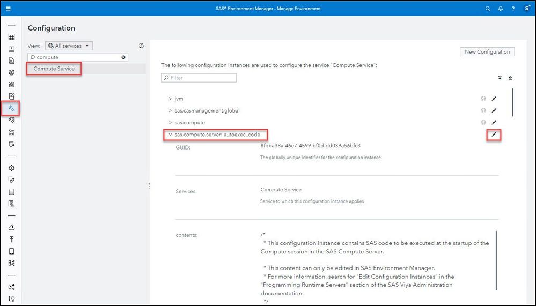Viewport: 536px width, 306px height.
Task: Open notifications bell in header
Action: 501,9
